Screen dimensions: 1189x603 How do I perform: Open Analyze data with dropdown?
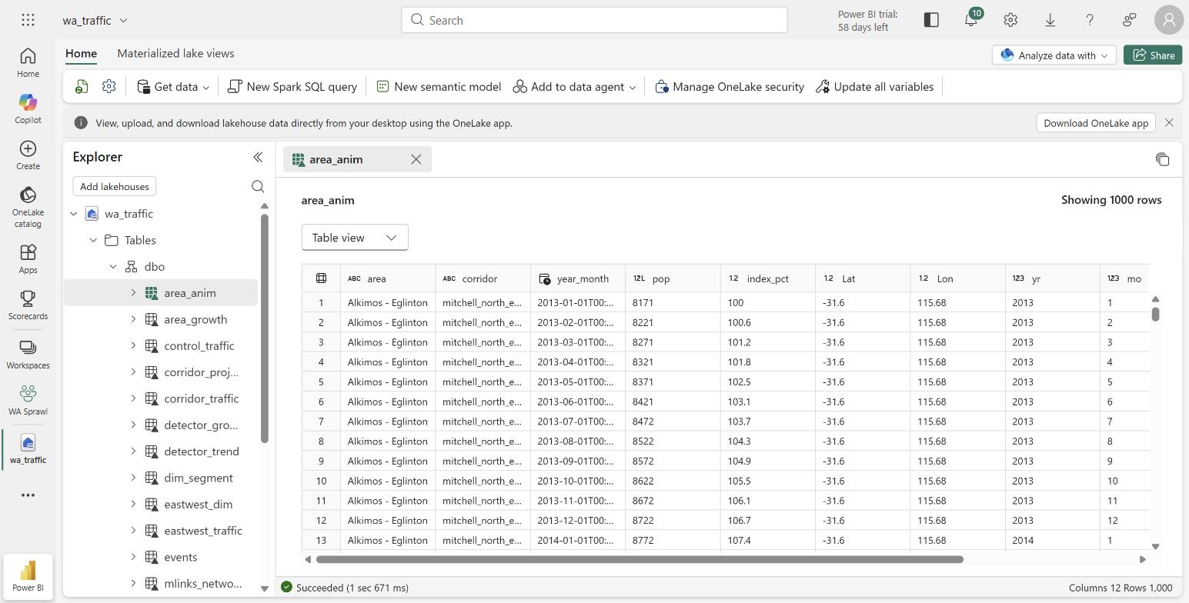pyautogui.click(x=1054, y=55)
